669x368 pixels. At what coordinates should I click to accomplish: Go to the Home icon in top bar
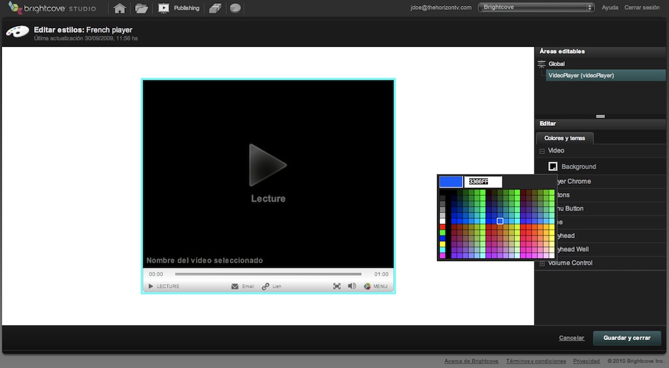pos(120,8)
